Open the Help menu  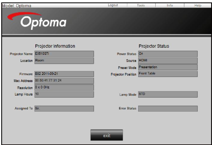coord(198,5)
